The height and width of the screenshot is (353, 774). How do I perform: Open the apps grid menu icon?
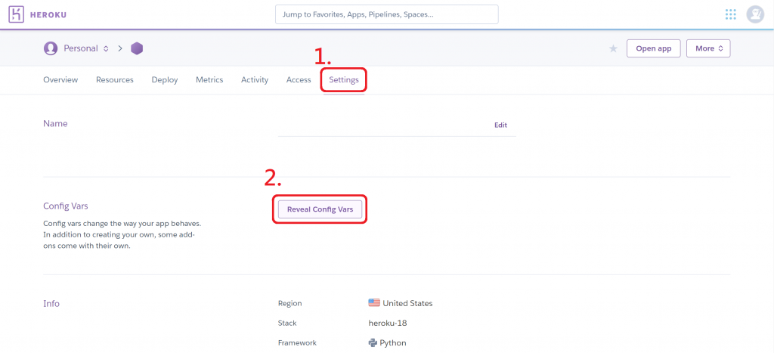[x=731, y=14]
